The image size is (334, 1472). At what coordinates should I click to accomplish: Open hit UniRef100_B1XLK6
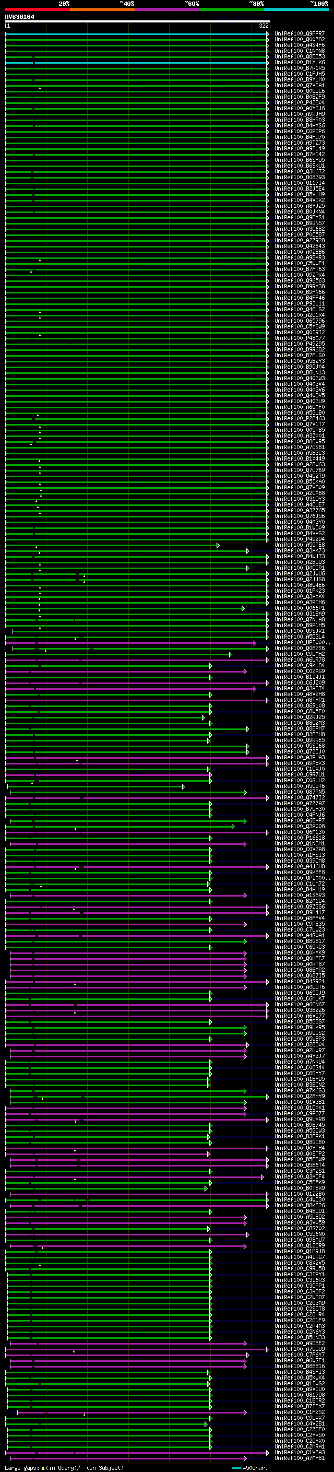pyautogui.click(x=299, y=62)
